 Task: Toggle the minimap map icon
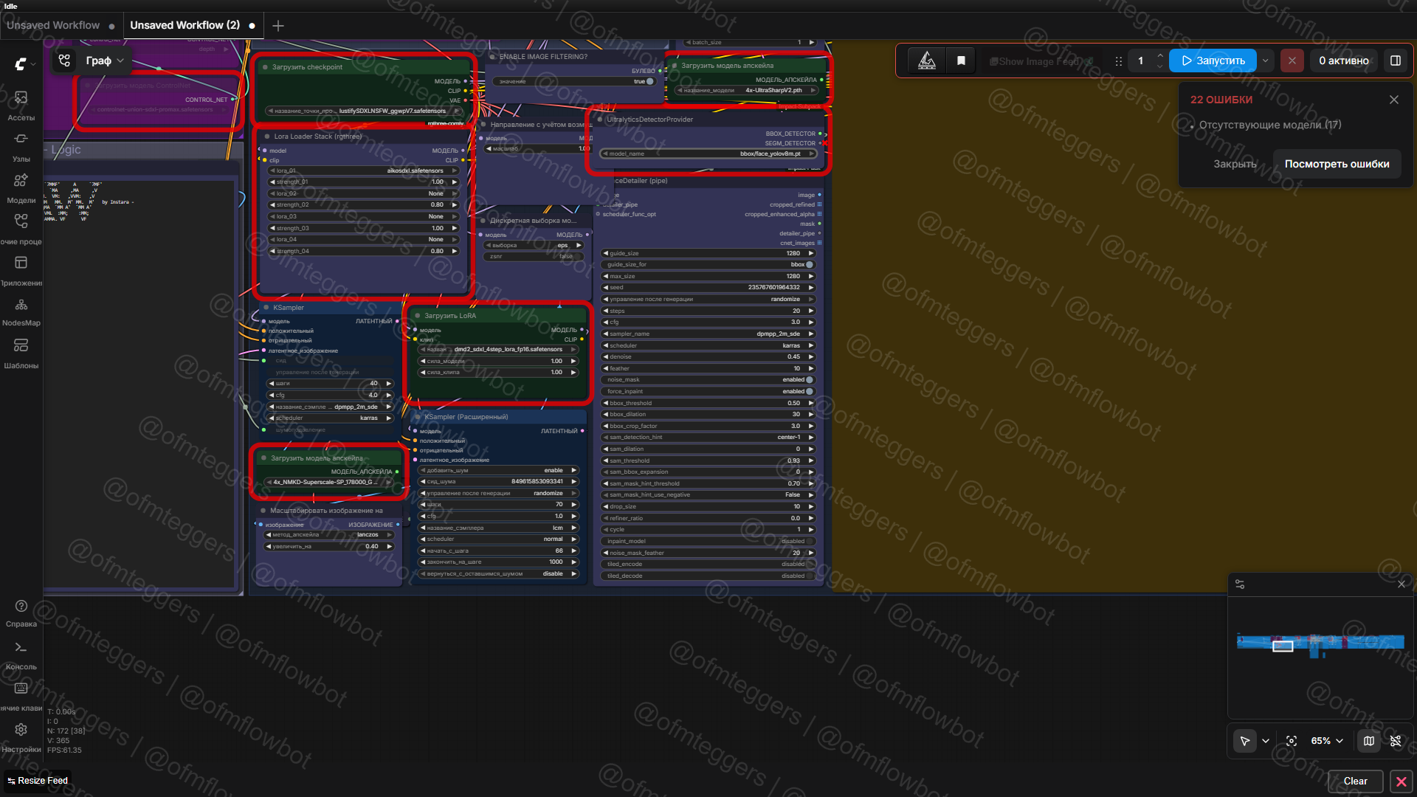[1369, 741]
